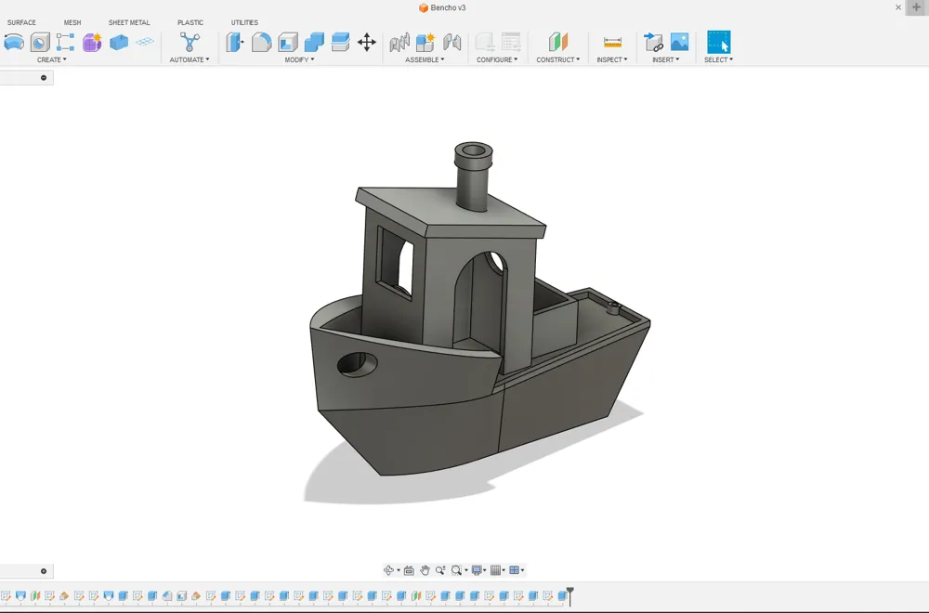
Task: Open the SELECT dropdown menu
Action: point(719,59)
